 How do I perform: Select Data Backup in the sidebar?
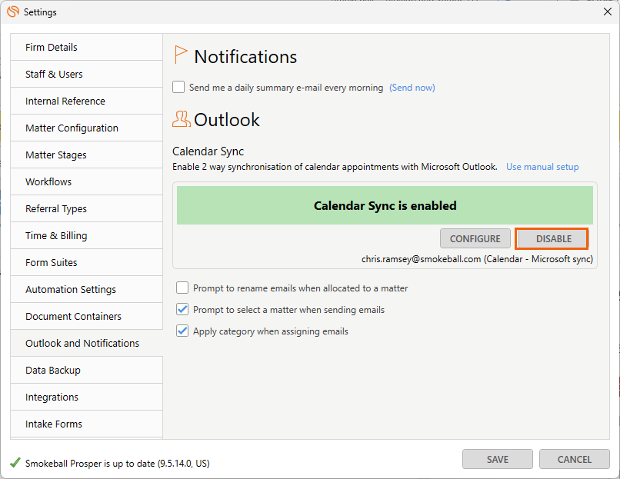tap(87, 370)
